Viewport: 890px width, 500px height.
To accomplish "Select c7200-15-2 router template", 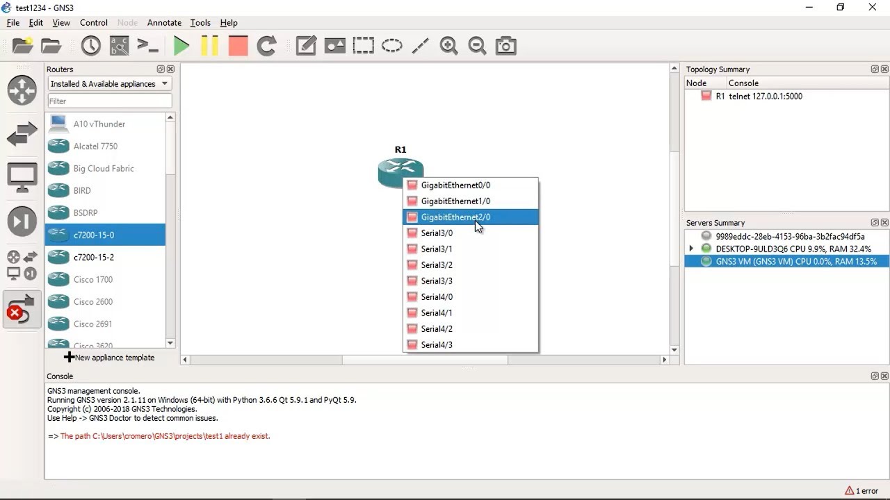I will pos(105,258).
